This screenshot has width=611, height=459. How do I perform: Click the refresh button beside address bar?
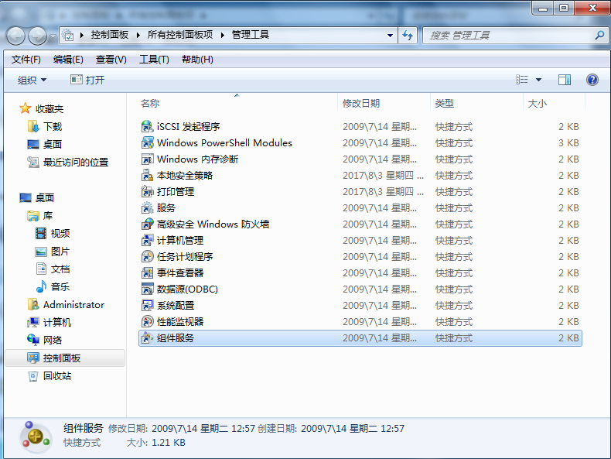[408, 35]
